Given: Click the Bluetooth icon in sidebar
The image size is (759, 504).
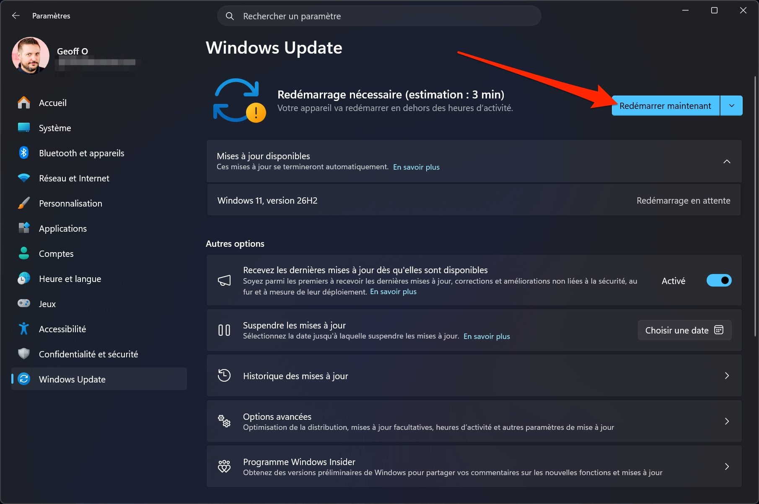Looking at the screenshot, I should click(24, 153).
